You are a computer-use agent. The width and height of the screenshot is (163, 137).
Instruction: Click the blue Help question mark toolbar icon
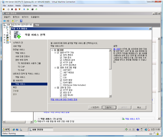coord(21,21)
